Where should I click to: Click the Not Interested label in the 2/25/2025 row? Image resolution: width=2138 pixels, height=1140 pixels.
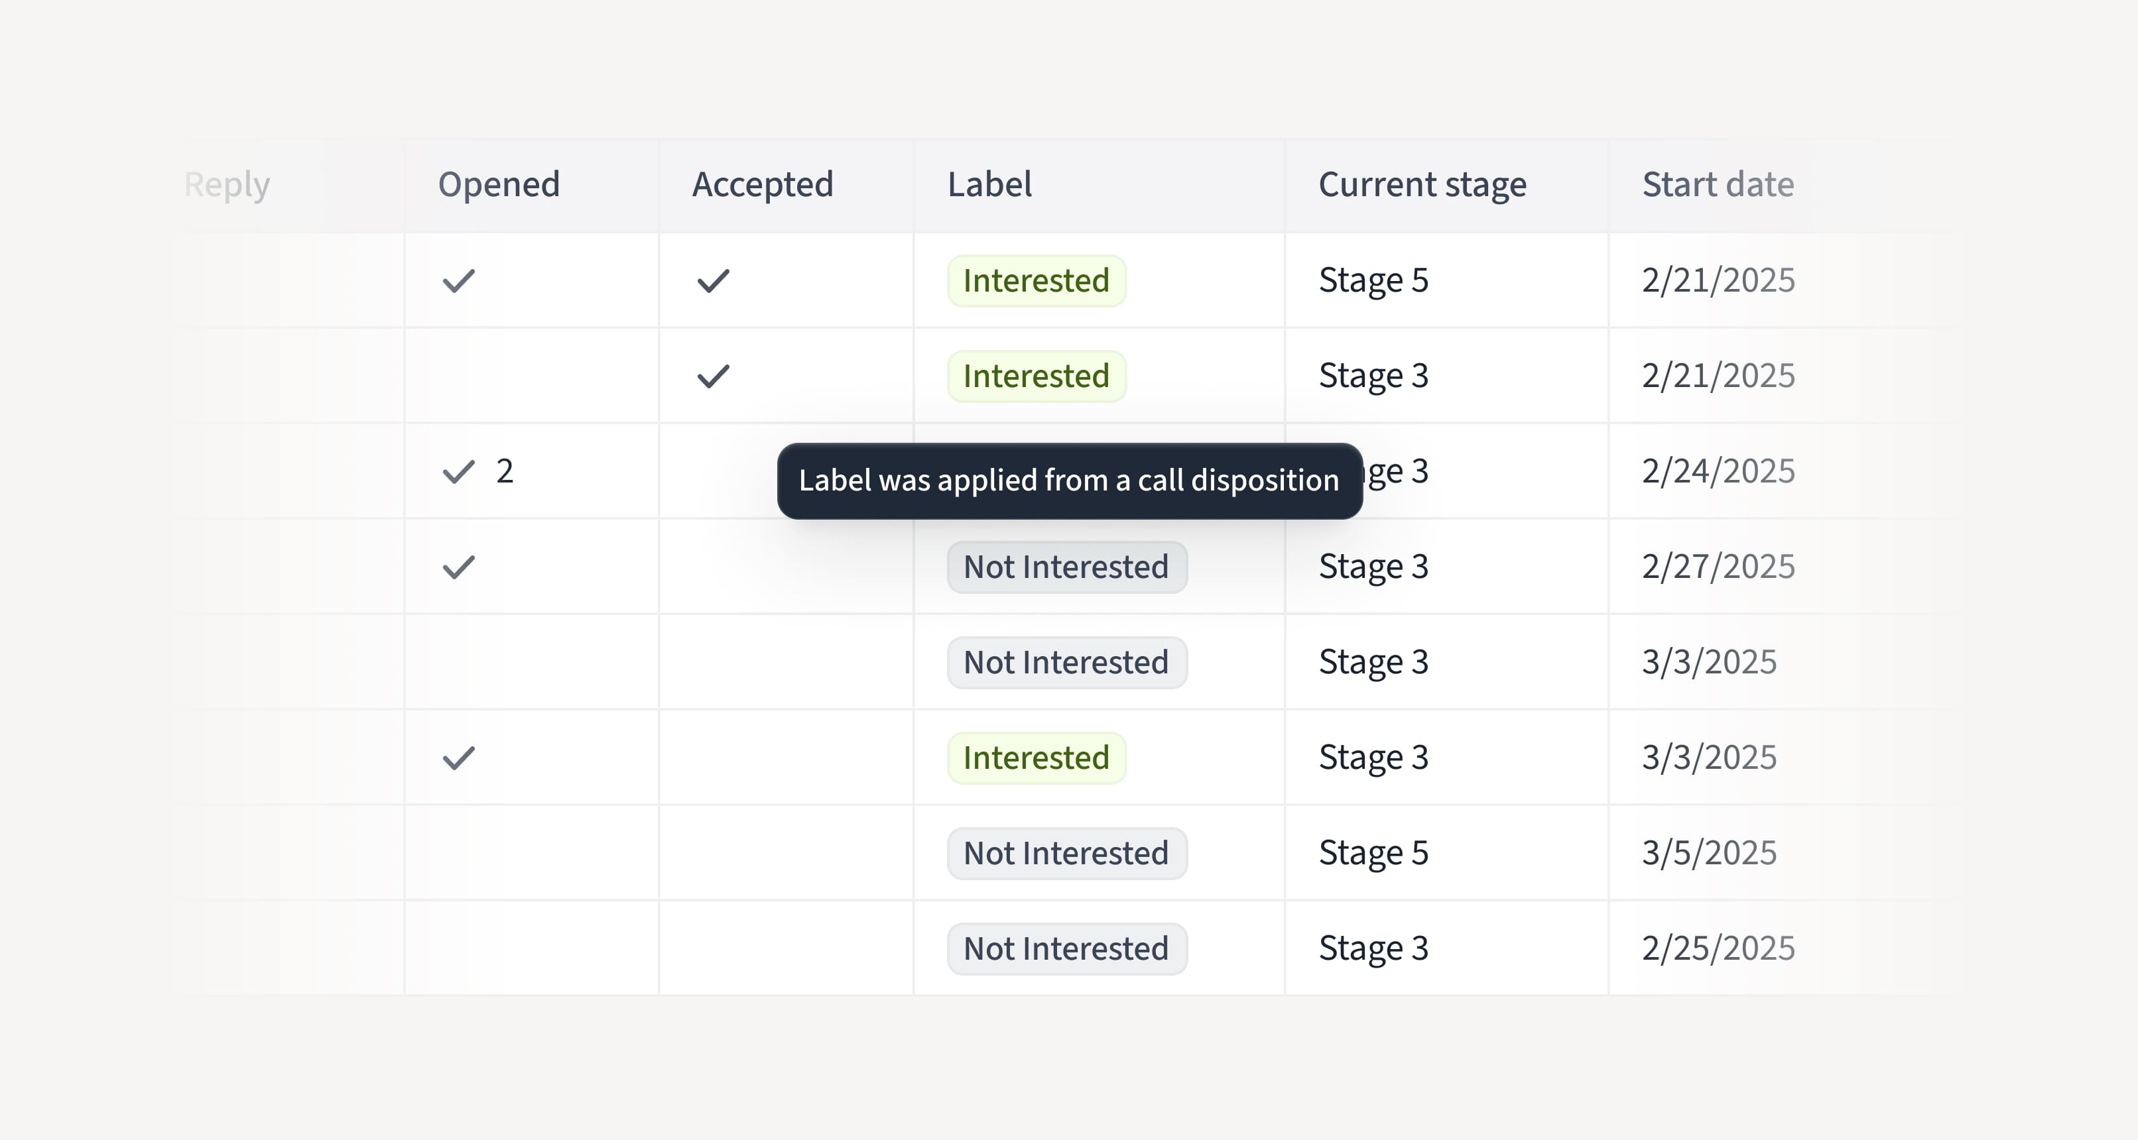[x=1066, y=949]
